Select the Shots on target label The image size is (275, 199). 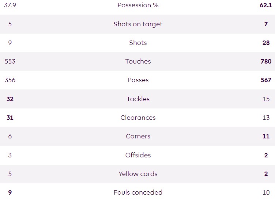click(138, 24)
